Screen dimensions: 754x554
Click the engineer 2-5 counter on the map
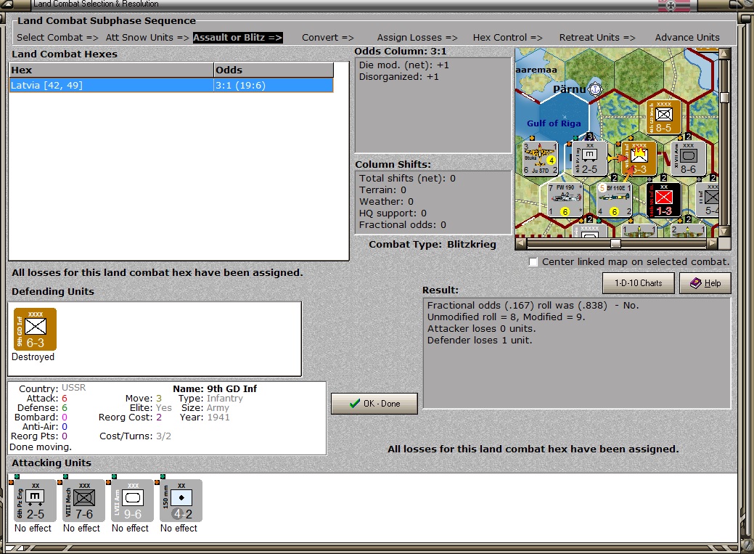pos(589,158)
